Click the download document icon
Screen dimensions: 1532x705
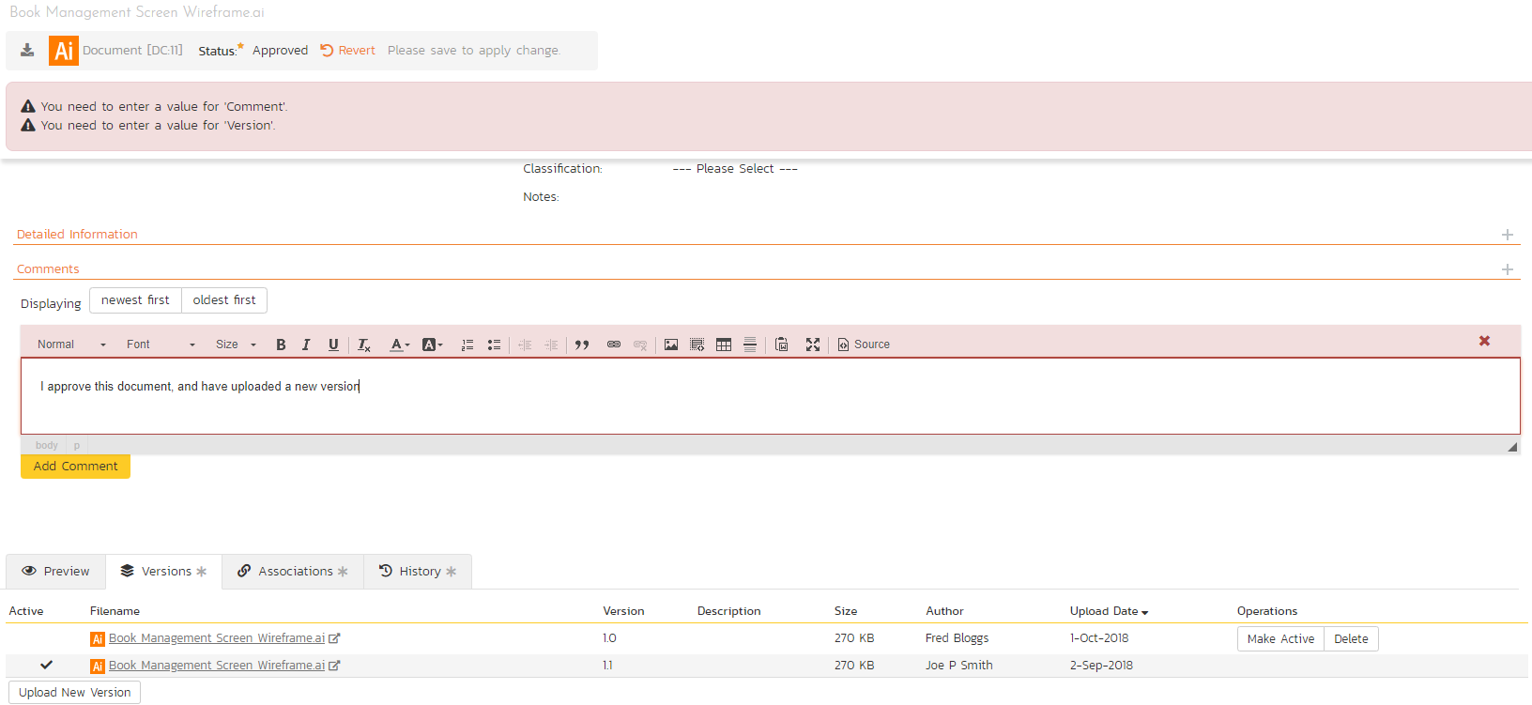27,51
